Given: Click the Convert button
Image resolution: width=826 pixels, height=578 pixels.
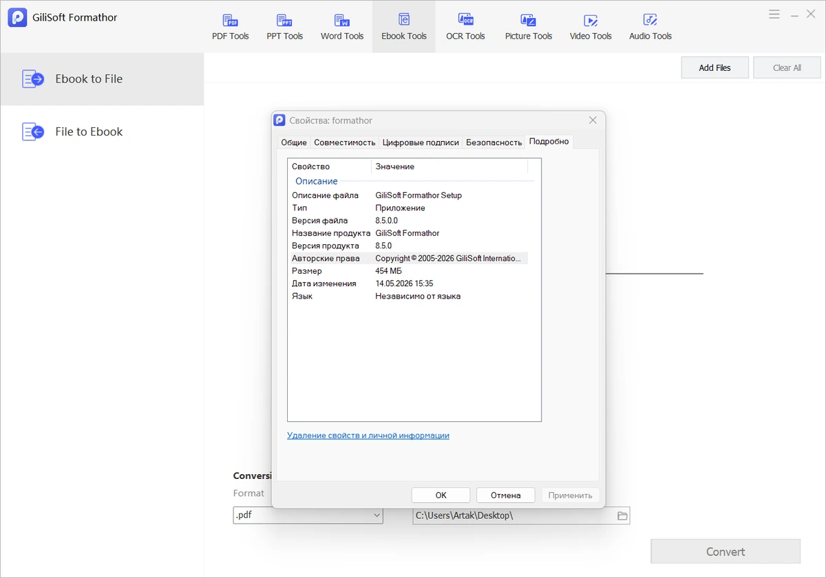Looking at the screenshot, I should click(x=726, y=552).
